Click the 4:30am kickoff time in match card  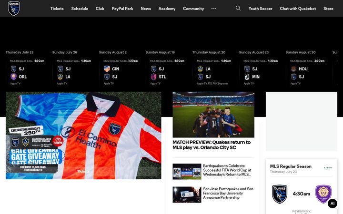pyautogui.click(x=302, y=194)
